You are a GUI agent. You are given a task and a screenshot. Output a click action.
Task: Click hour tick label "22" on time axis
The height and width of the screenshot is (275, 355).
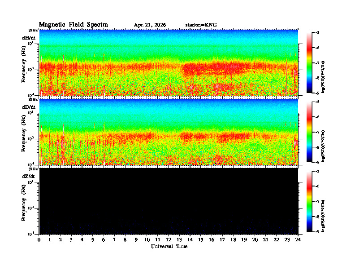click(x=277, y=240)
